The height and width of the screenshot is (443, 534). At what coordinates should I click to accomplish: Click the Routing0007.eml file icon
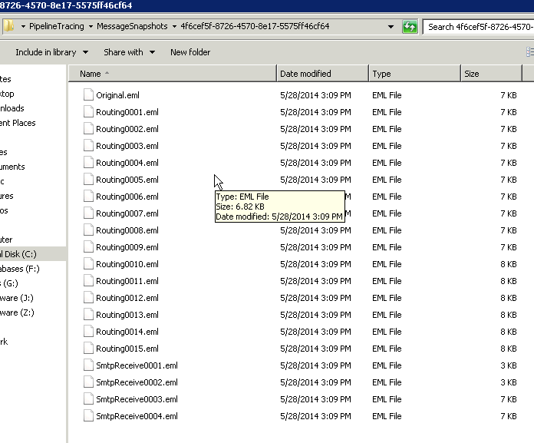88,213
